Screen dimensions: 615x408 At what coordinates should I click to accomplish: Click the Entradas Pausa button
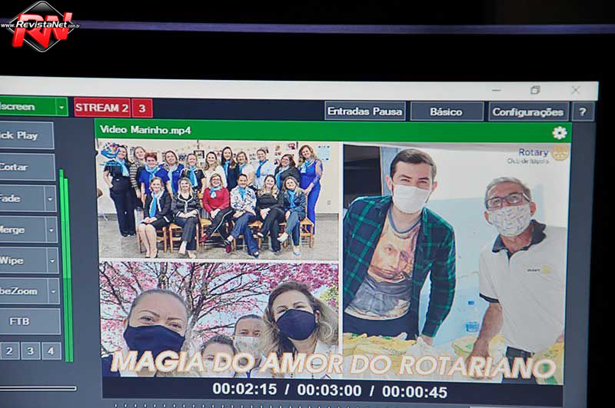(x=364, y=111)
